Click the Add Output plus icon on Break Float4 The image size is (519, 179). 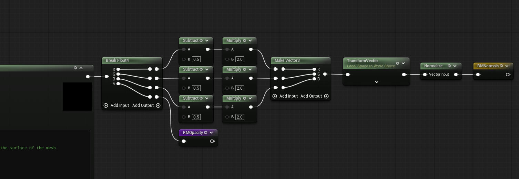tap(158, 105)
